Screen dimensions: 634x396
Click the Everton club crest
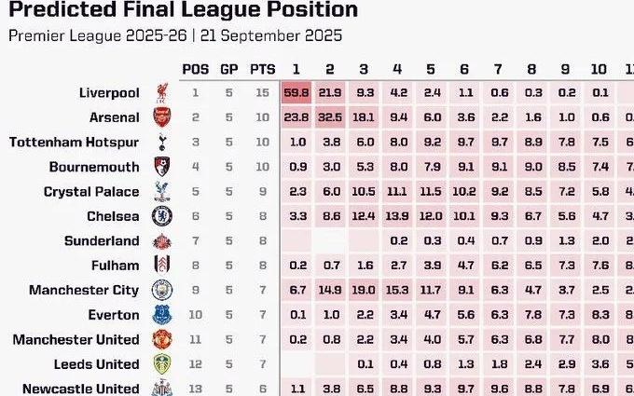coord(162,315)
